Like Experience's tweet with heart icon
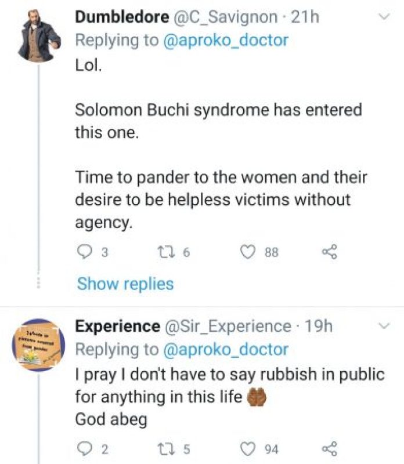This screenshot has height=464, width=404. click(248, 448)
